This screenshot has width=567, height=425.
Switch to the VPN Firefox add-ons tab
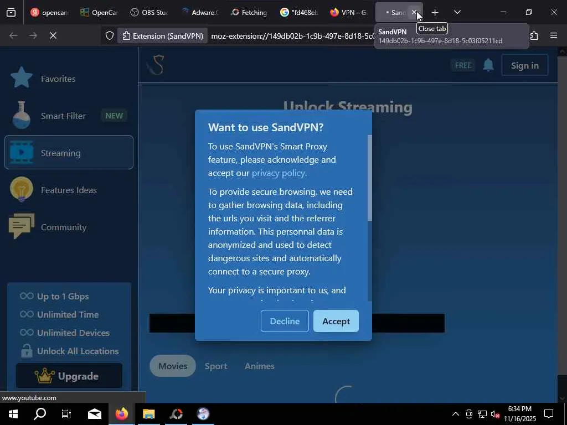coord(349,13)
